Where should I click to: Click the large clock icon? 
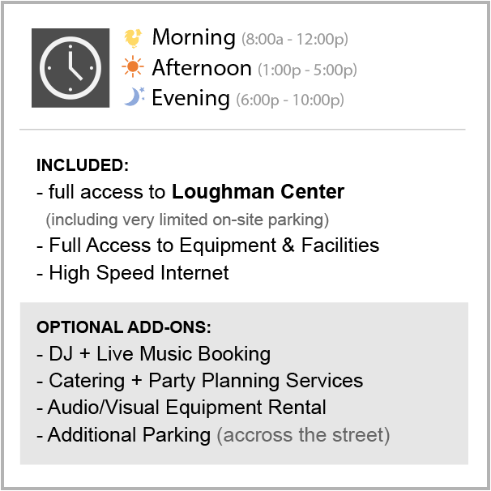70,68
